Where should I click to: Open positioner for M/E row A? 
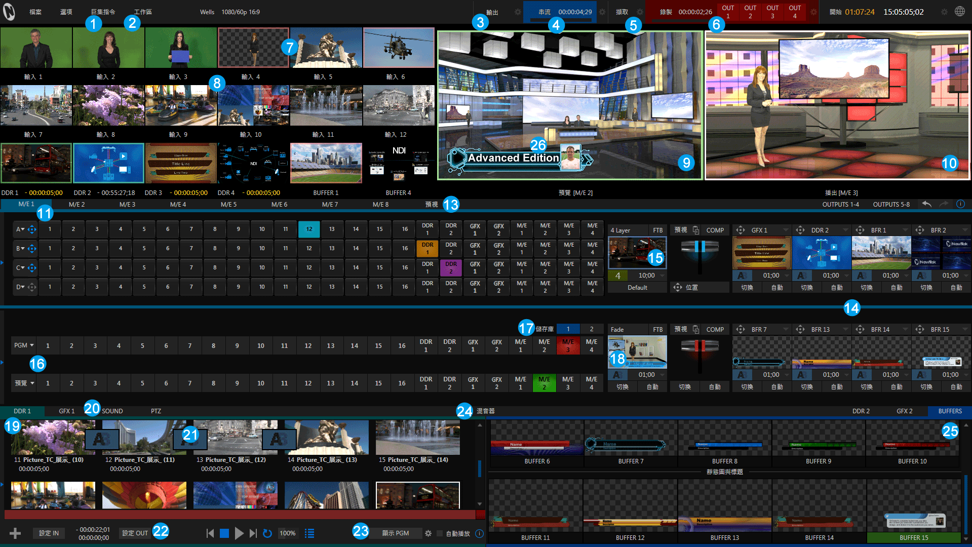[x=32, y=229]
